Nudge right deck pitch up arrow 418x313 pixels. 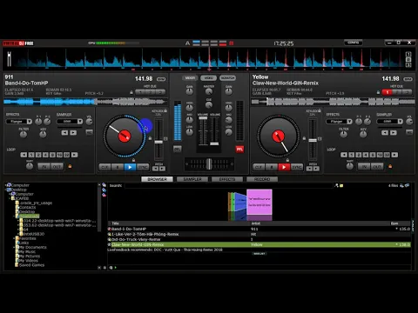click(x=316, y=169)
